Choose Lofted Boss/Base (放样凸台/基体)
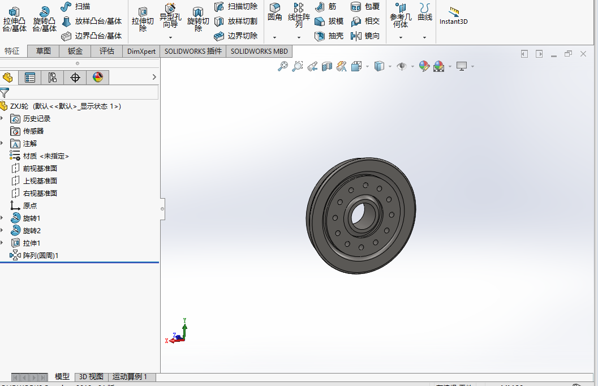The width and height of the screenshot is (598, 386). click(92, 22)
